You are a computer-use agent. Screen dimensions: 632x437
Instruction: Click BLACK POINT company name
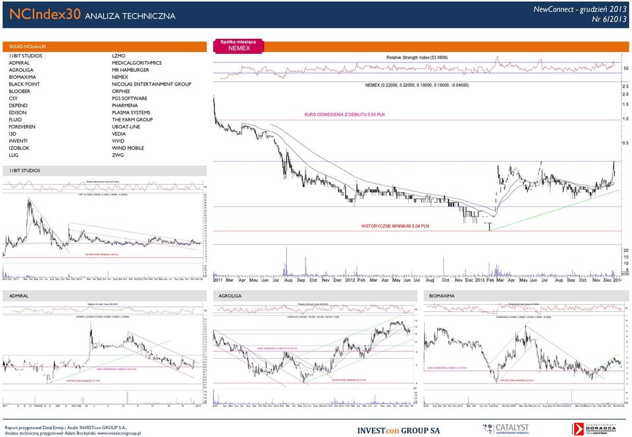coord(24,84)
